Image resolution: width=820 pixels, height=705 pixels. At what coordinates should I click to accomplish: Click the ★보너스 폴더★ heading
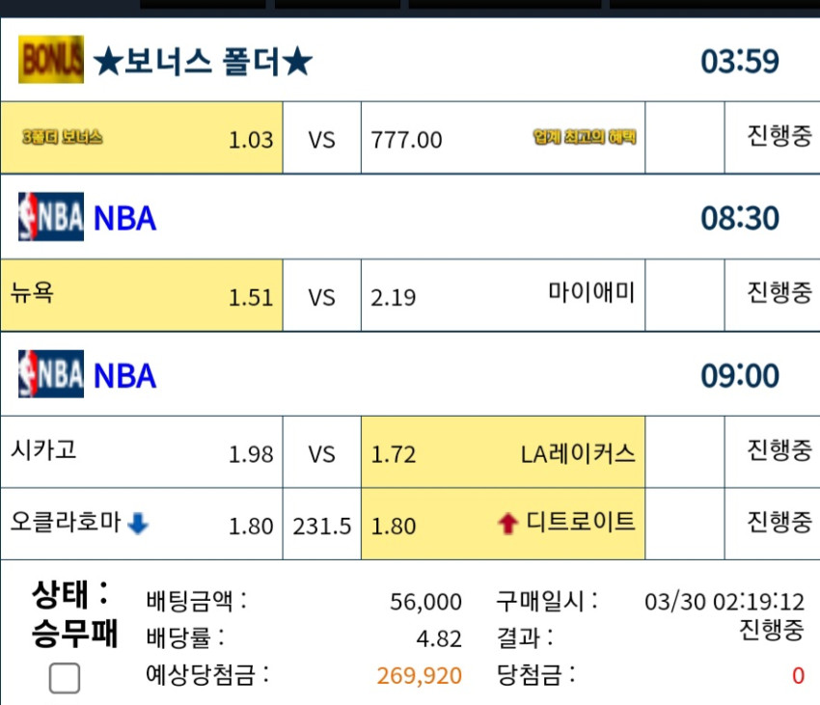(x=203, y=61)
